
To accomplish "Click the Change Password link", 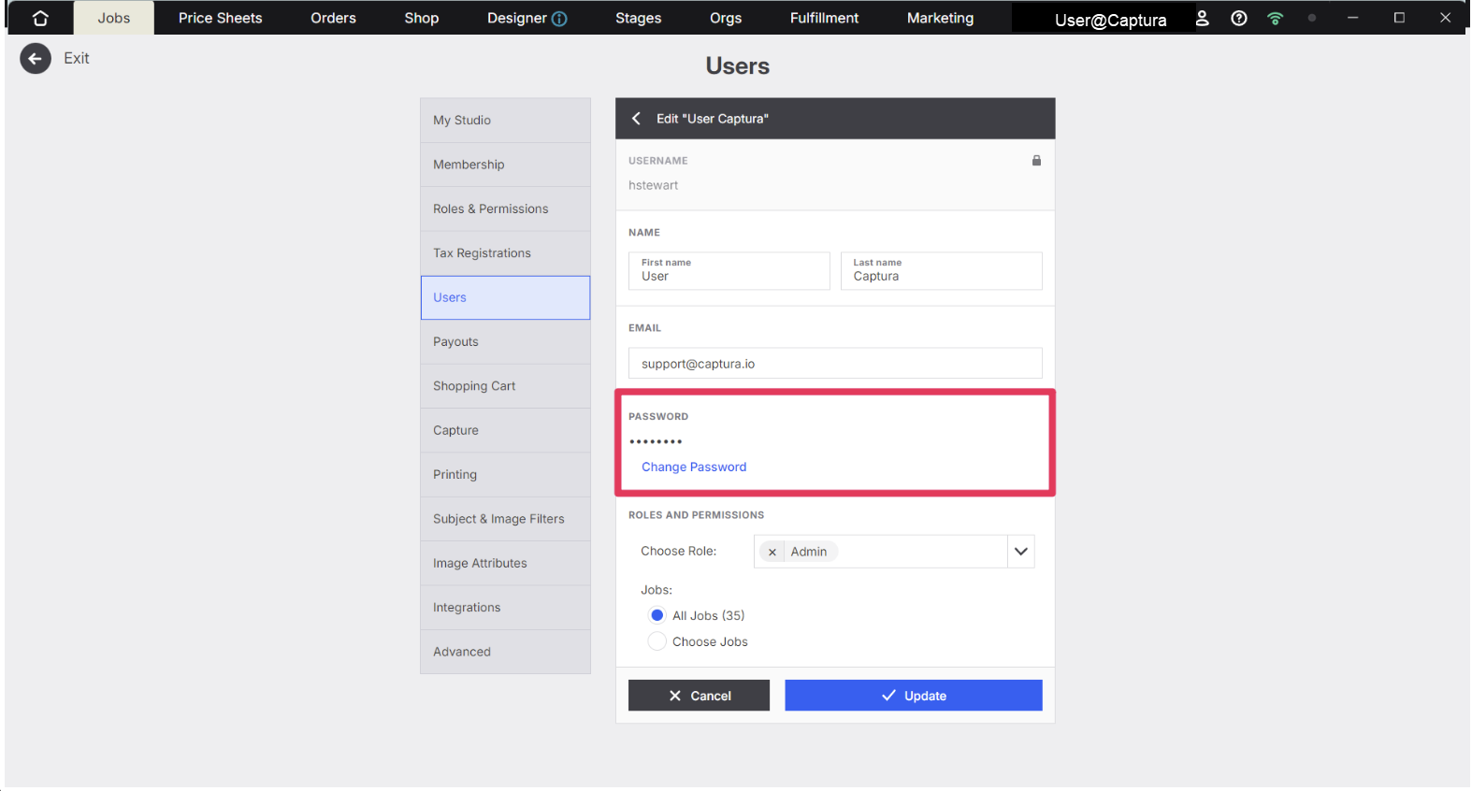I will [x=694, y=467].
